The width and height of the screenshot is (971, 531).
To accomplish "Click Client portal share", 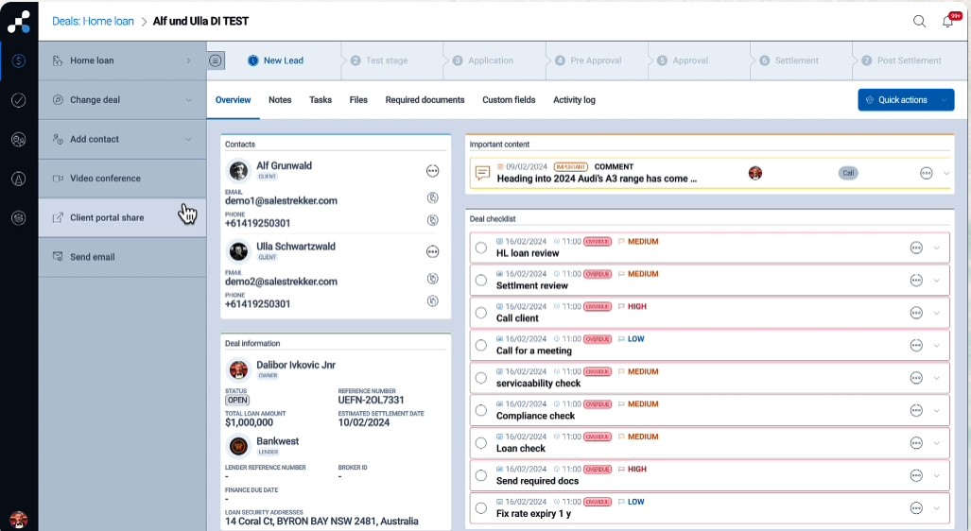I will coord(107,217).
